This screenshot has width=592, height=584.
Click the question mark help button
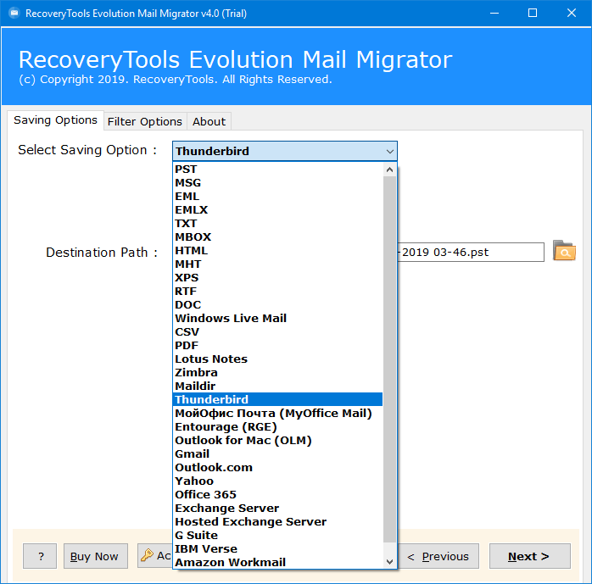pos(40,556)
